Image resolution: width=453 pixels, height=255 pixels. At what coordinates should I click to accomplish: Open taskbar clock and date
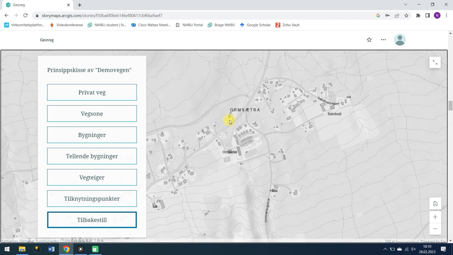[427, 249]
